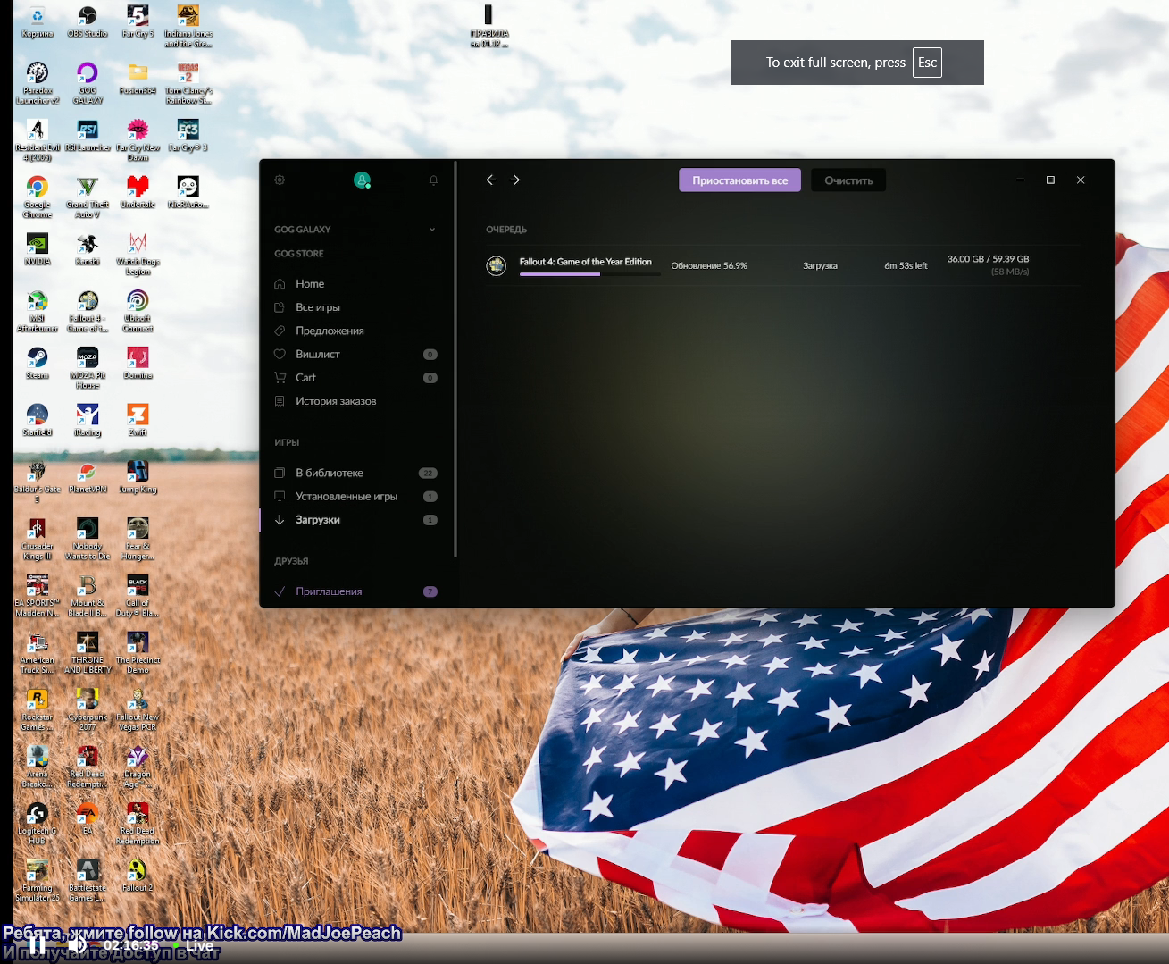Viewport: 1169px width, 964px height.
Task: Select the Watch Dogs Legion desktop icon
Action: tap(138, 254)
